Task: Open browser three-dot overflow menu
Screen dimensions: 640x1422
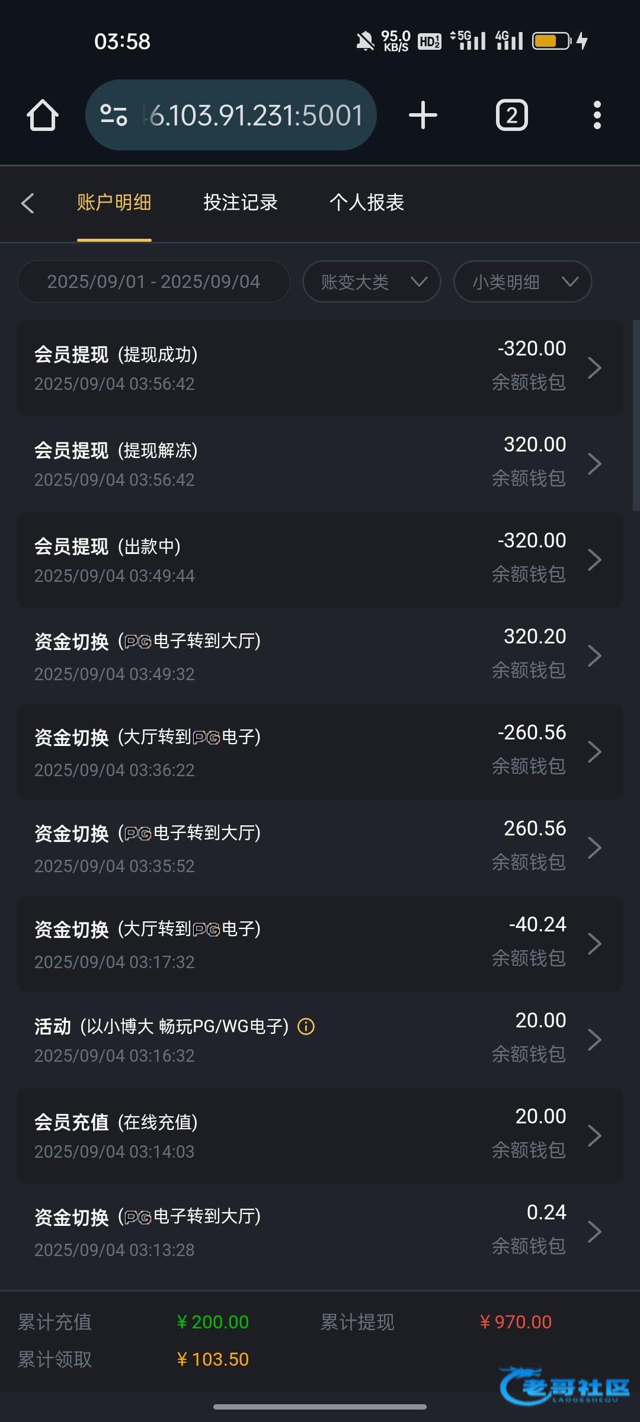Action: (x=597, y=115)
